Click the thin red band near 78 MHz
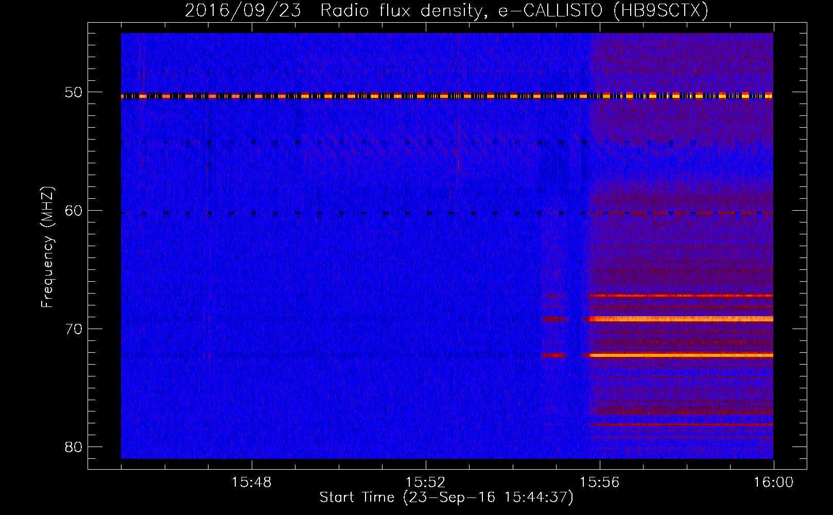This screenshot has height=515, width=833. [x=681, y=424]
